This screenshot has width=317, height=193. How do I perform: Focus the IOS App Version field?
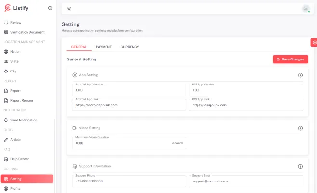point(246,90)
